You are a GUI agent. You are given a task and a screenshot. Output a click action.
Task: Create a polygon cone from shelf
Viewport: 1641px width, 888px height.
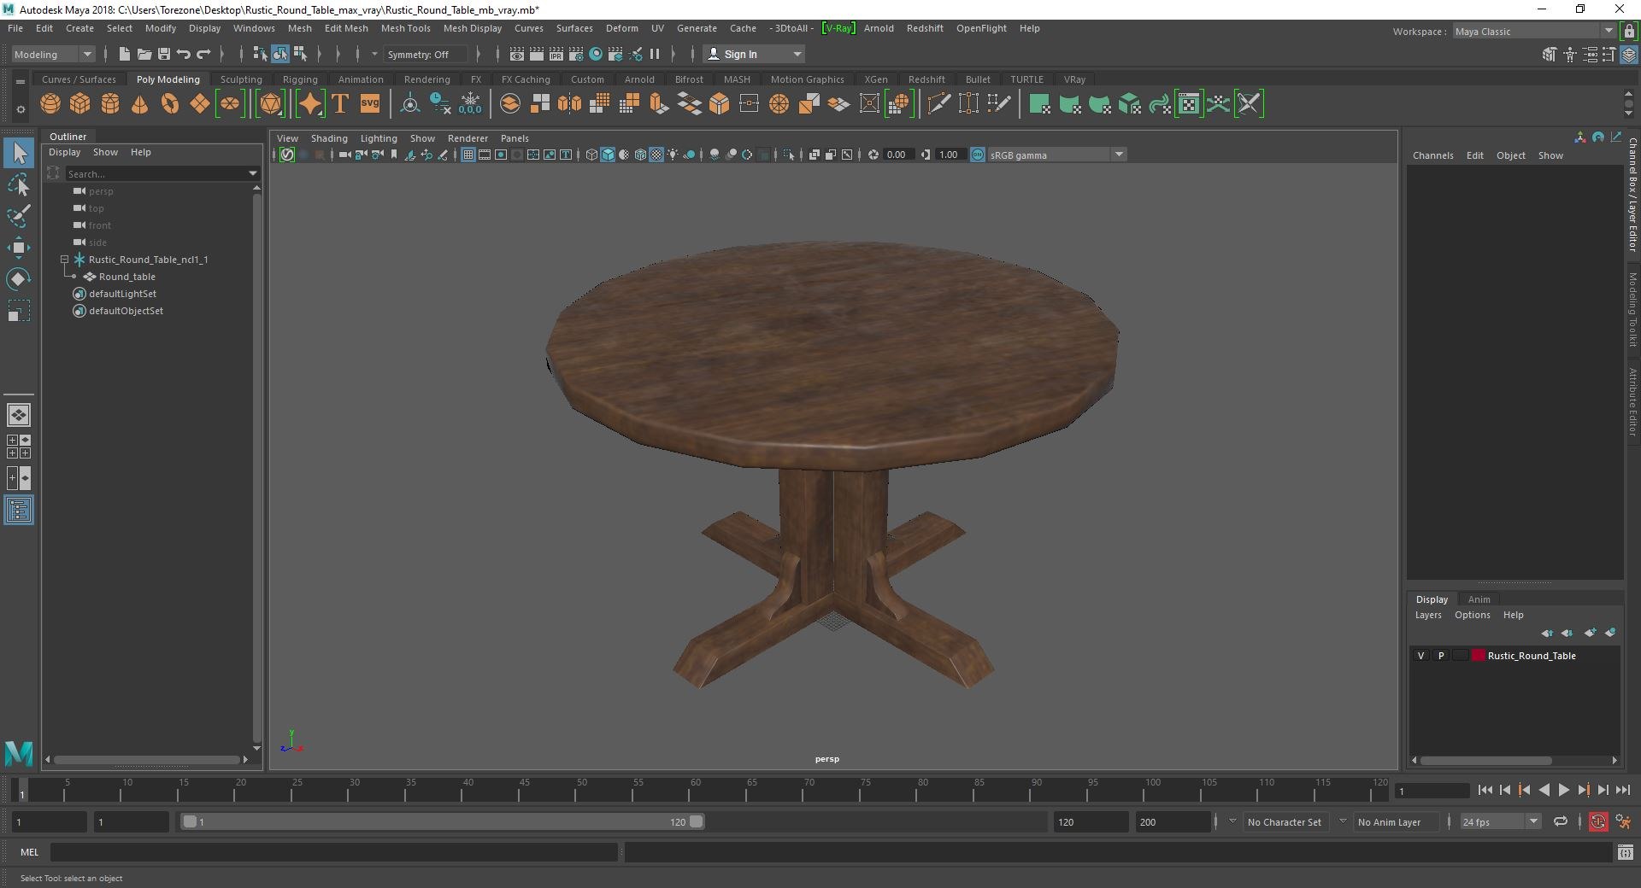(140, 104)
